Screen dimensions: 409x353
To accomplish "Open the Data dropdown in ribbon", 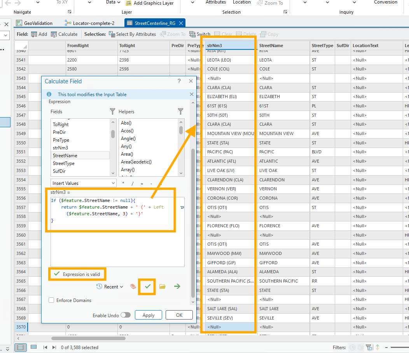I will coord(113,2).
